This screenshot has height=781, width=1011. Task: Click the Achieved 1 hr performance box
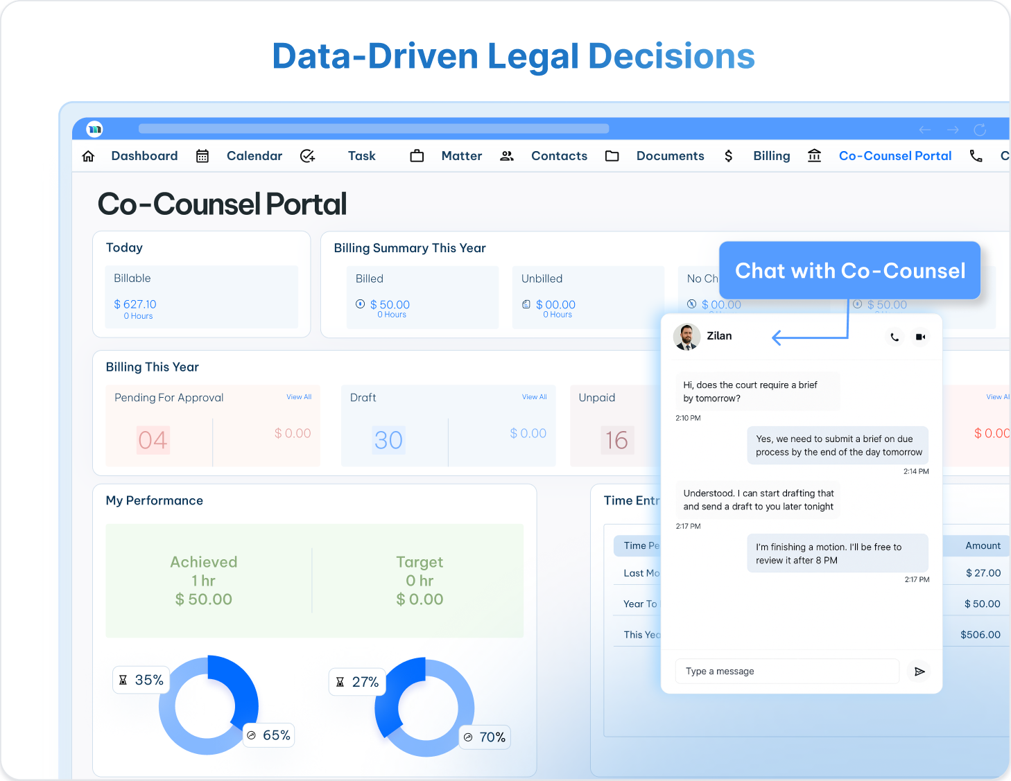point(204,581)
